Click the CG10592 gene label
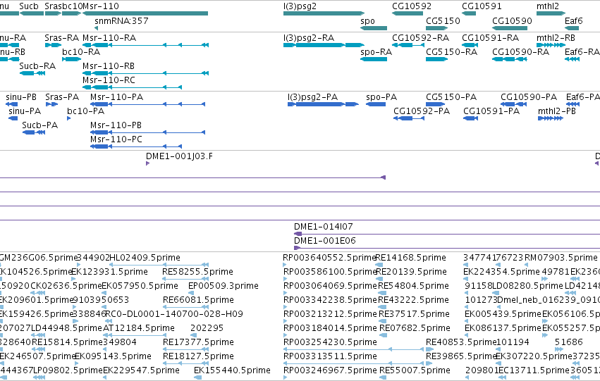Image resolution: width=600 pixels, height=381 pixels. 412,6
